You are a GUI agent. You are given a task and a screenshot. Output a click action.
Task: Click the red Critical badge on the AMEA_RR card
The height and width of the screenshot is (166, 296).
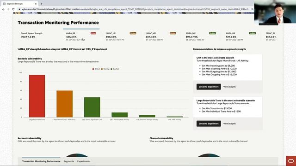tap(93, 33)
